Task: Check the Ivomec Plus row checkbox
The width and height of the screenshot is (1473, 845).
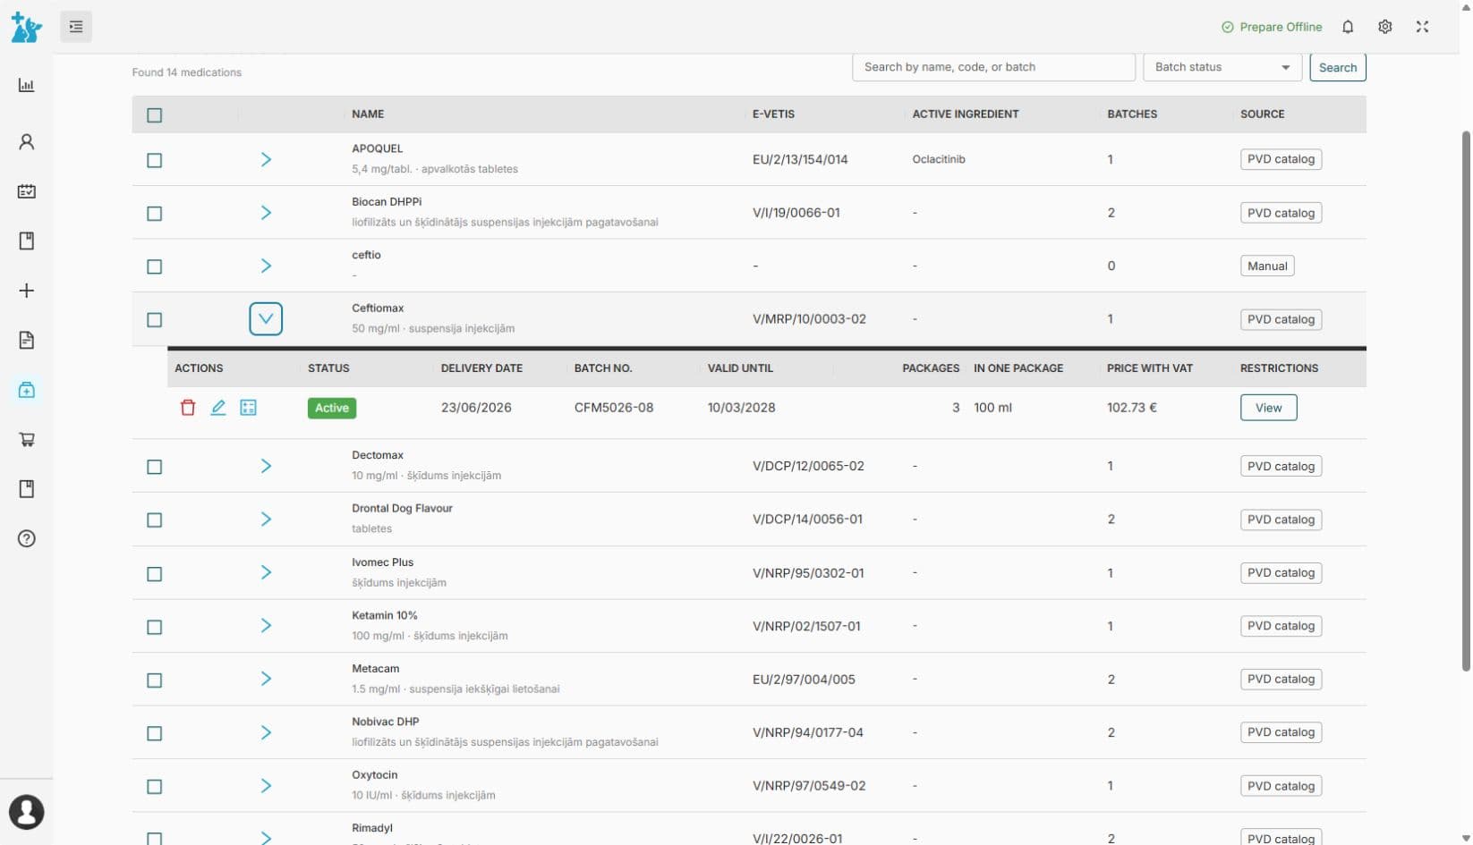Action: [155, 574]
